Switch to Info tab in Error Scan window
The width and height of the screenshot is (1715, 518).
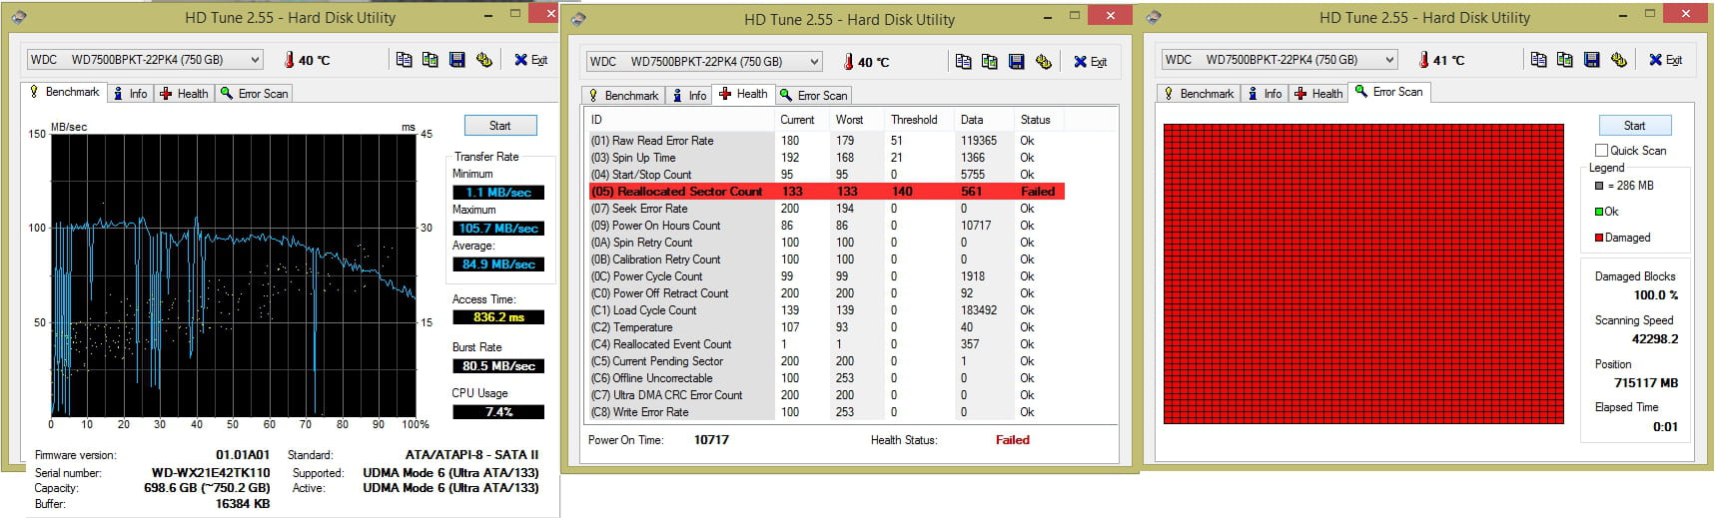[1266, 94]
